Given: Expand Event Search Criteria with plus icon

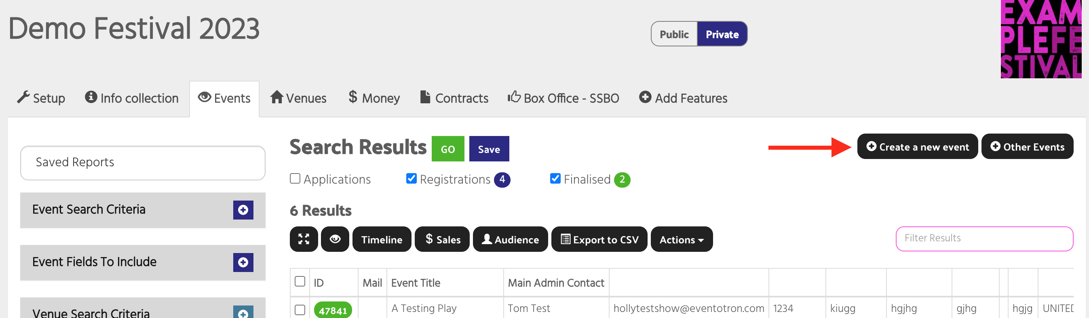Looking at the screenshot, I should (x=243, y=210).
